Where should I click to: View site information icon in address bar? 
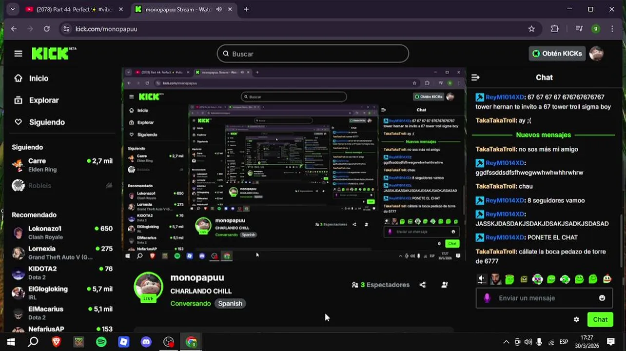pyautogui.click(x=67, y=29)
